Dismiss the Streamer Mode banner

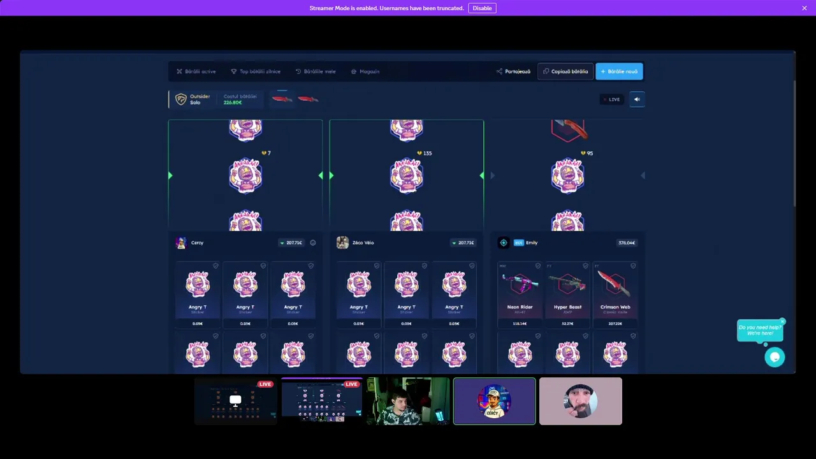[805, 8]
